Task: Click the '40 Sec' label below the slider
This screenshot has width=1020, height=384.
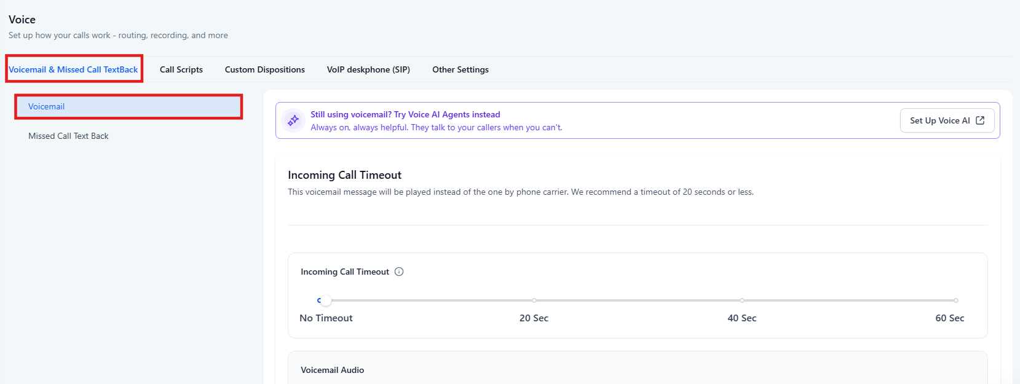Action: pyautogui.click(x=741, y=318)
